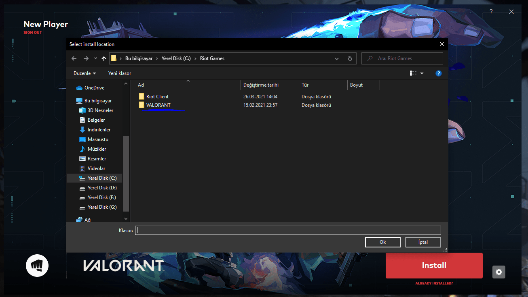This screenshot has width=528, height=297.
Task: Click Riot Games breadcrumb
Action: [212, 58]
